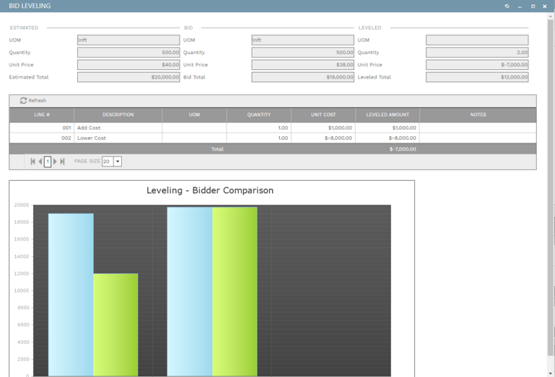The width and height of the screenshot is (555, 377).
Task: Open the Page Size dropdown
Action: (x=118, y=161)
